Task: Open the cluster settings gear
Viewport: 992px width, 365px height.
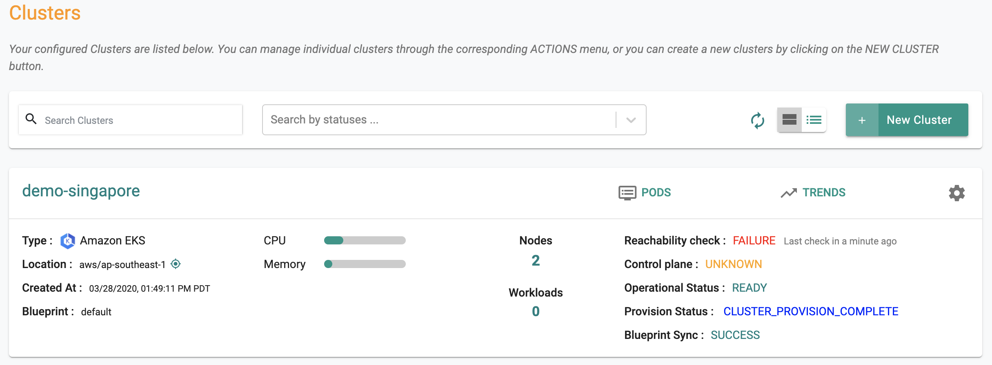Action: (x=956, y=193)
